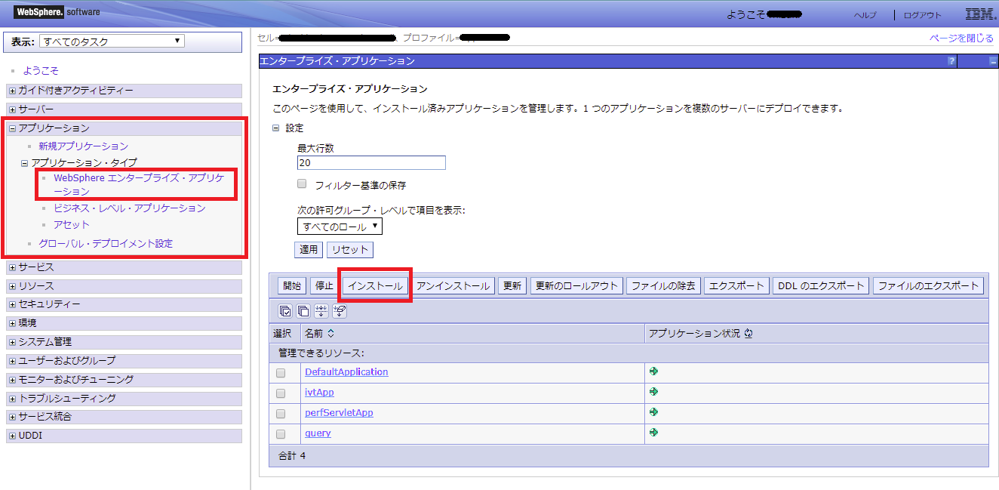Refresh the アプリケーション状況 column icon

pyautogui.click(x=748, y=333)
